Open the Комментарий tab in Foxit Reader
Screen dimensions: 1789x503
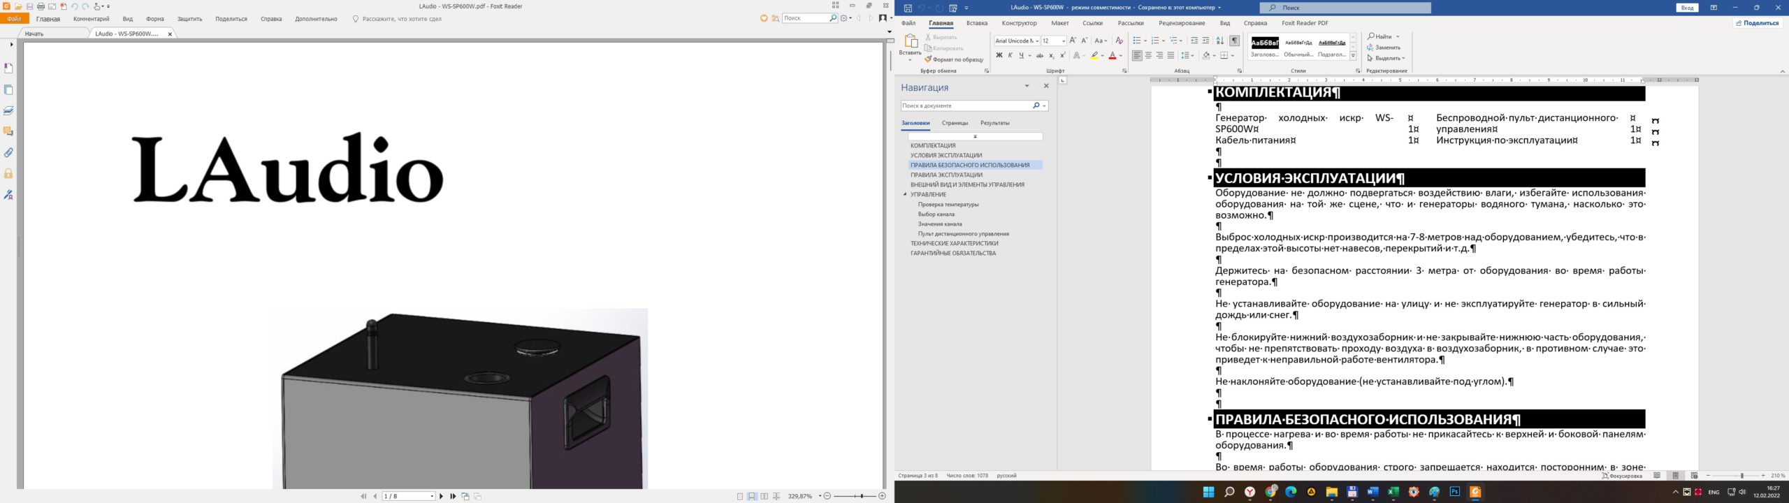pos(92,19)
